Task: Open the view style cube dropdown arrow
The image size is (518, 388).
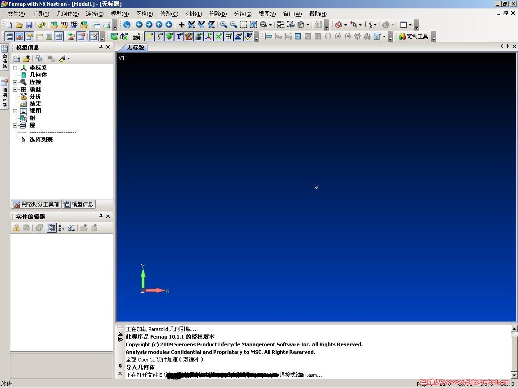Action: [x=308, y=25]
